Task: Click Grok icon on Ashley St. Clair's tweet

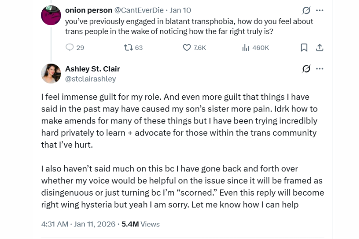Action: pyautogui.click(x=306, y=68)
